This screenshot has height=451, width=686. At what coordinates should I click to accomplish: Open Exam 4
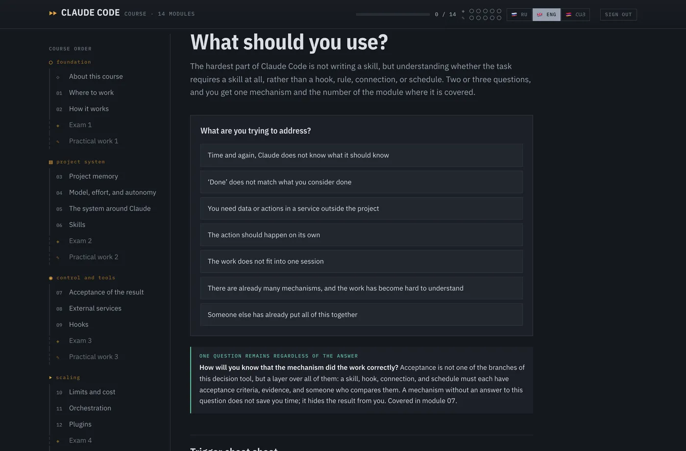pos(80,441)
